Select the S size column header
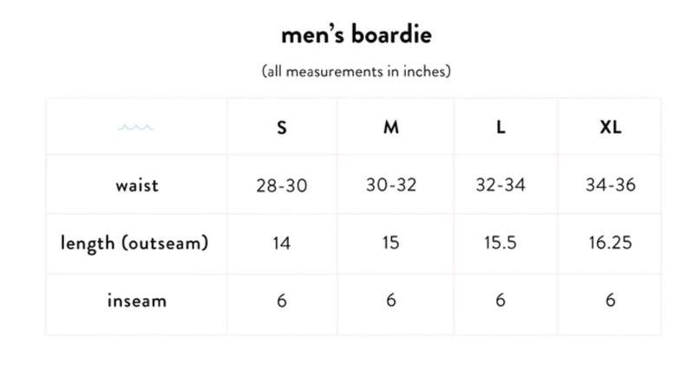This screenshot has height=378, width=694. (x=281, y=127)
